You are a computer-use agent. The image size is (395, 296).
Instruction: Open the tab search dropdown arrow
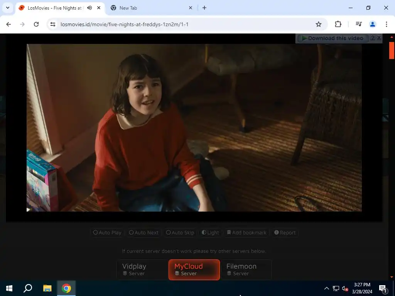pos(8,8)
